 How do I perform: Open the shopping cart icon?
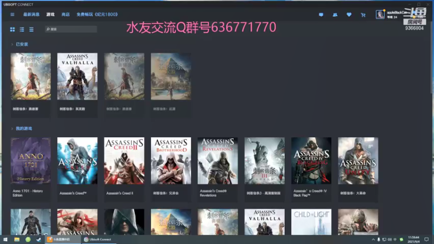[363, 15]
